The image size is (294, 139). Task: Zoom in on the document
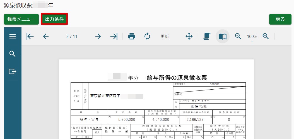[266, 36]
